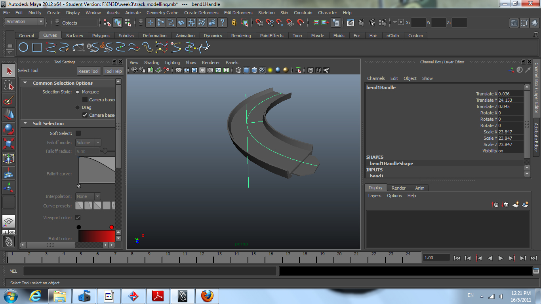Image resolution: width=541 pixels, height=304 pixels.
Task: Click the pencil curve tool shelf icon
Action: (64, 48)
